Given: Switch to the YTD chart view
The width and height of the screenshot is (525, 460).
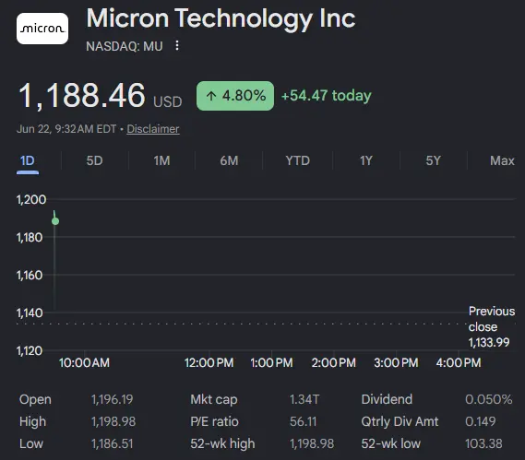Looking at the screenshot, I should (298, 160).
